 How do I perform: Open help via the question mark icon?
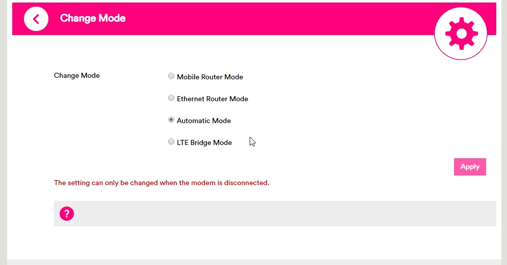click(x=67, y=214)
